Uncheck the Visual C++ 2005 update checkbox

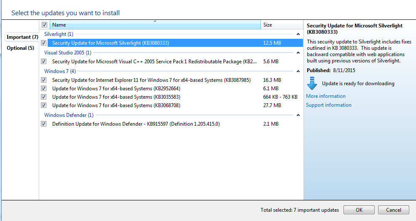(x=44, y=61)
